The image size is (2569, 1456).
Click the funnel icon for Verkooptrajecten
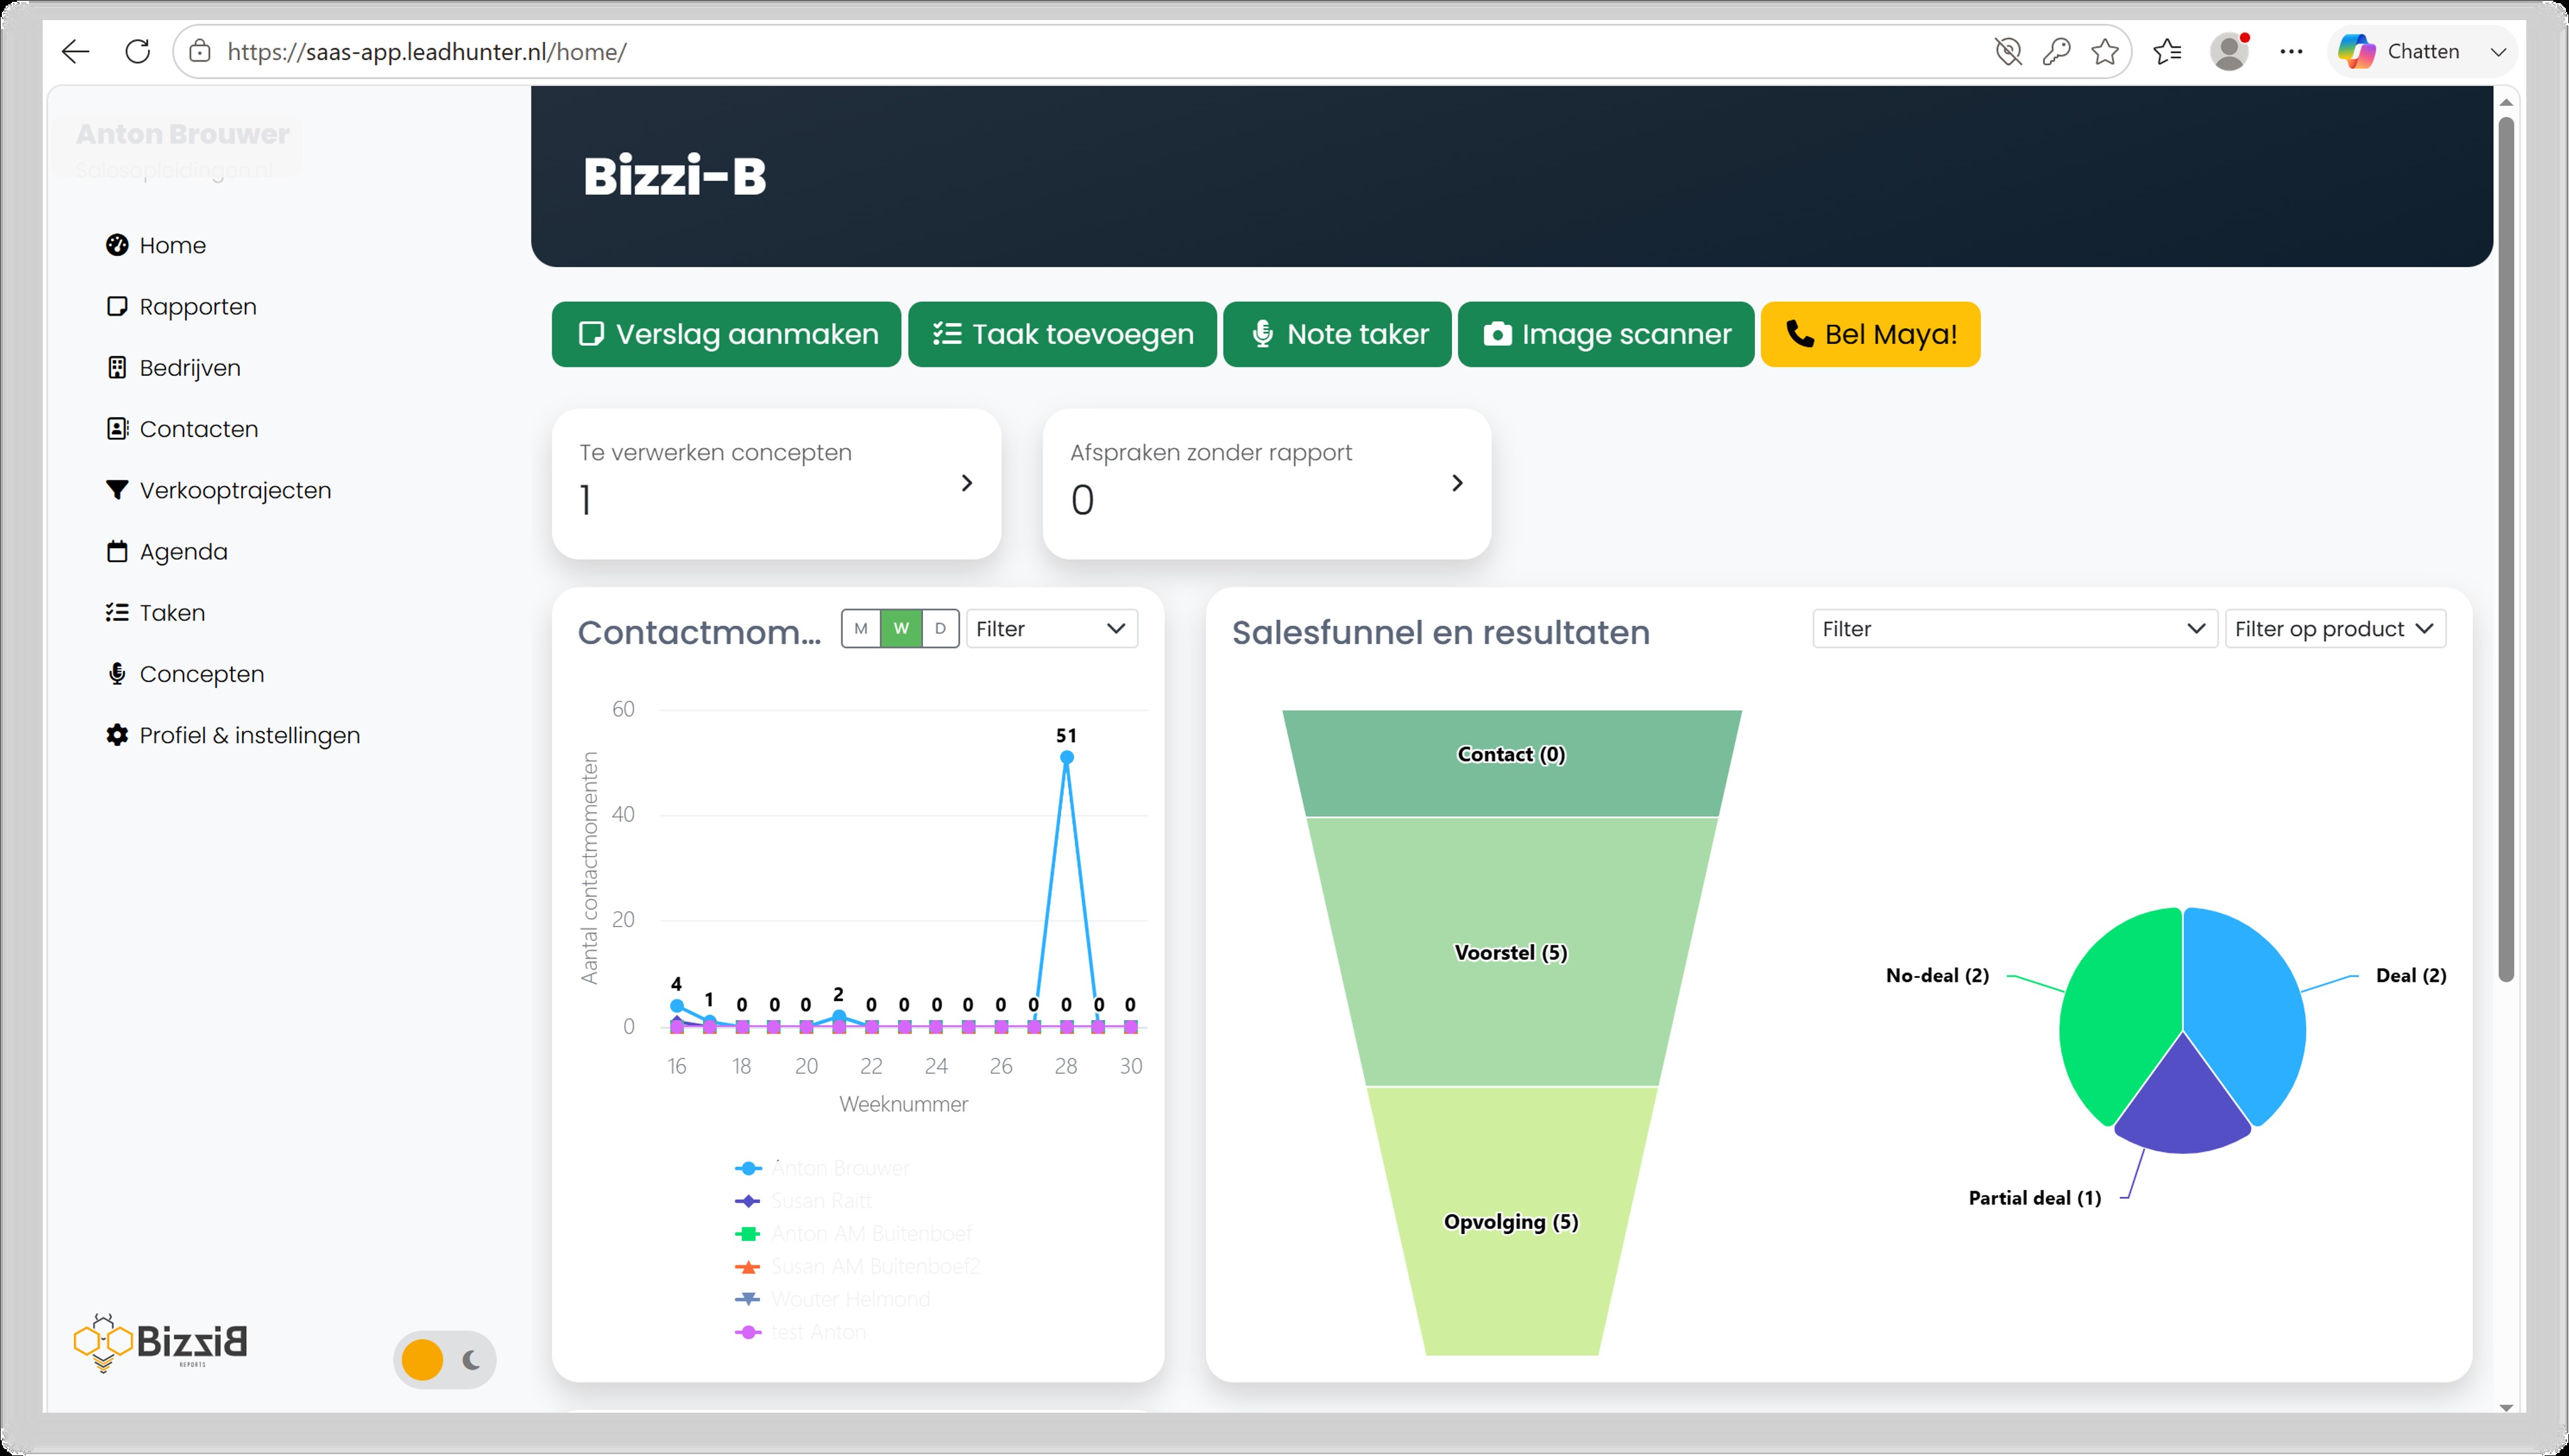[117, 490]
